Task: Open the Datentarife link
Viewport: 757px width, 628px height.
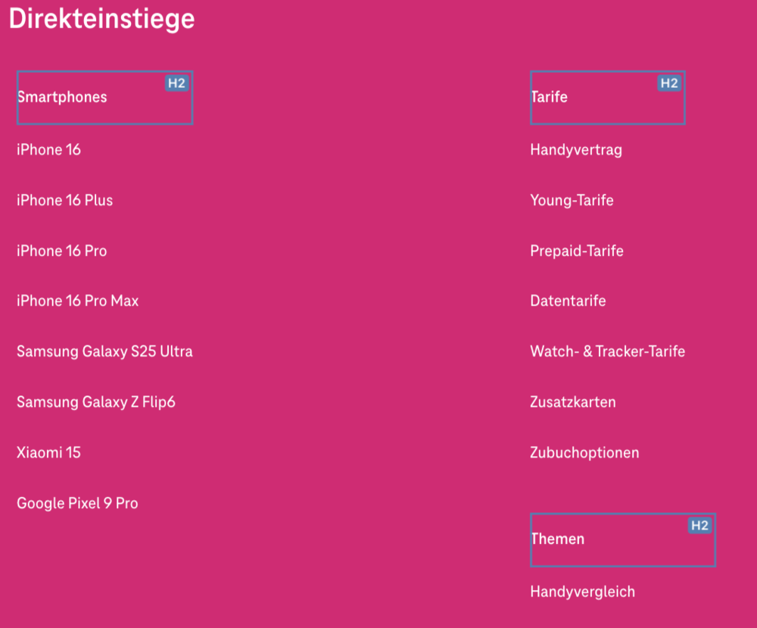Action: [x=568, y=301]
